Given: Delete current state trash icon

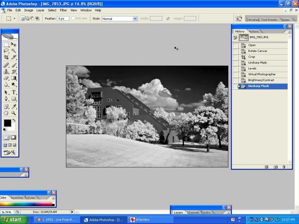Looking at the screenshot, I should pos(284,167).
